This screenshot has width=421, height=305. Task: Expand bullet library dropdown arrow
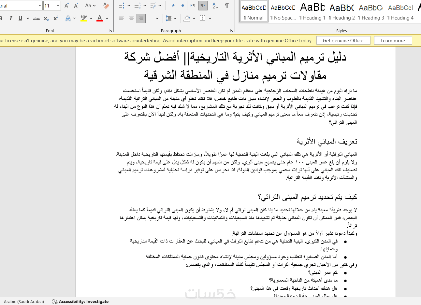(129, 6)
